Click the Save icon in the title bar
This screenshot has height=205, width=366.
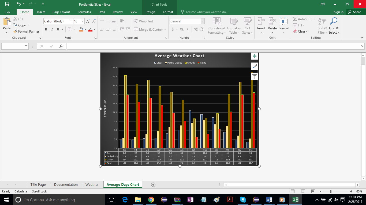pos(7,4)
